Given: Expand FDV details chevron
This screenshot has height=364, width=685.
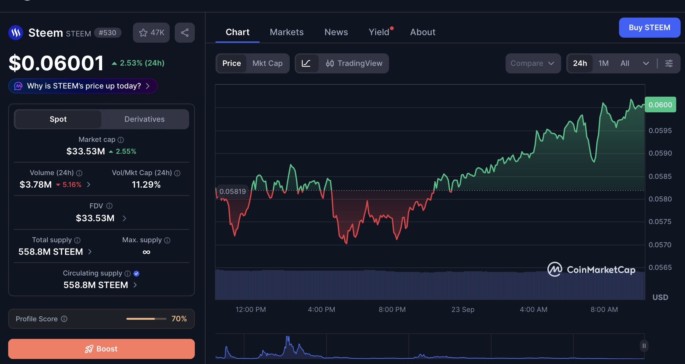Looking at the screenshot, I should pyautogui.click(x=124, y=218).
